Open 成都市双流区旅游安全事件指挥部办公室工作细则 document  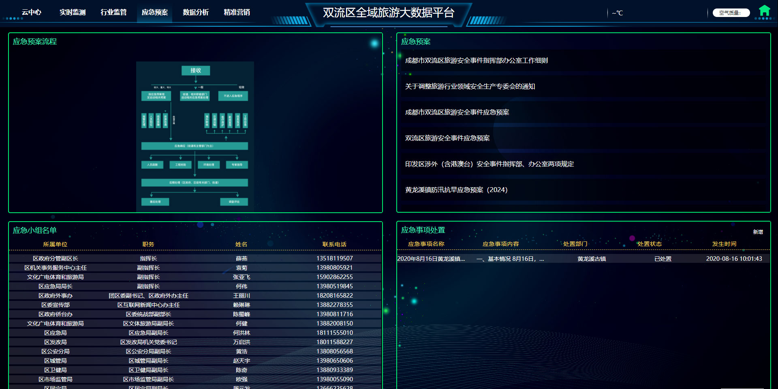[x=476, y=61]
